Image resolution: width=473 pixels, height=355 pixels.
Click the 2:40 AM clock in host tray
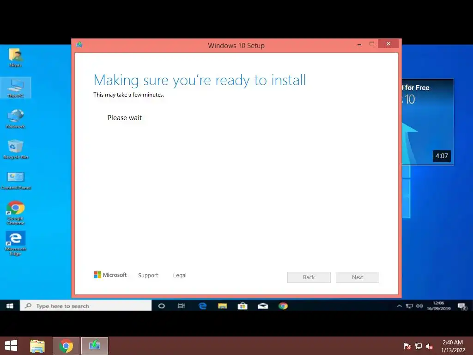(453, 346)
